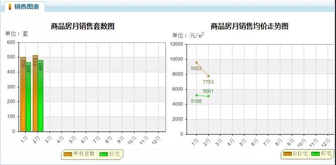Screen dimensions: 336x165
Task: Click the unit label 单位：元/m²
Action: pos(188,35)
